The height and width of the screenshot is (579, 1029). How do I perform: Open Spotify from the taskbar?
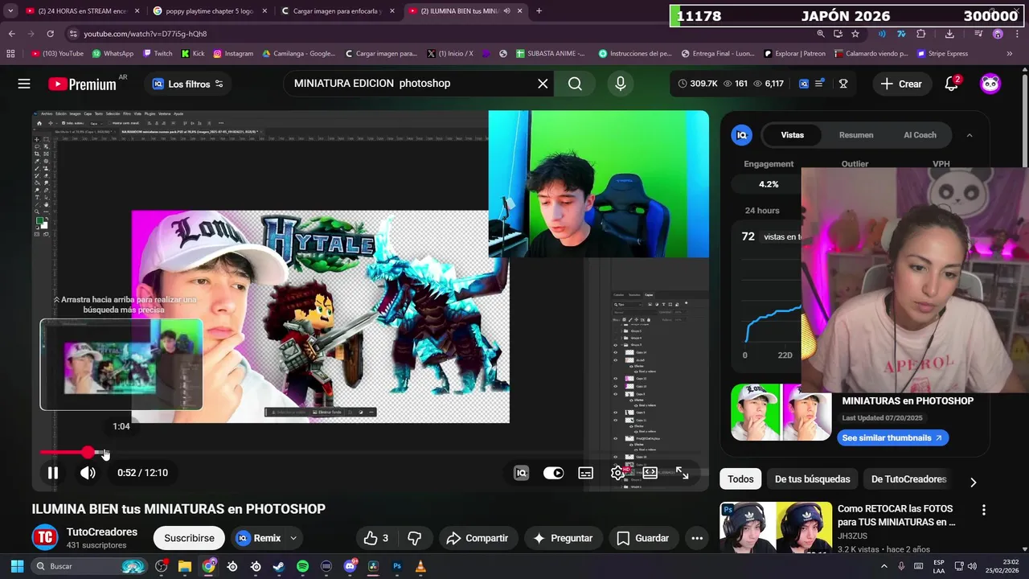[x=302, y=566]
